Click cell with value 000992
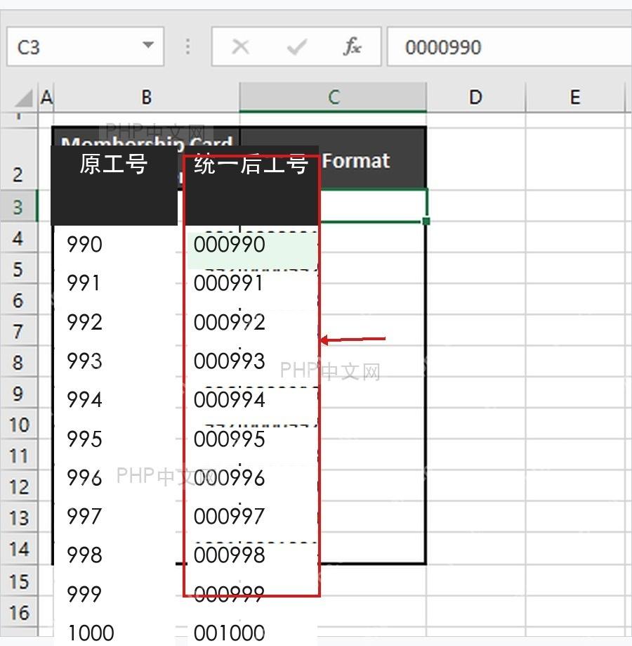This screenshot has height=646, width=632. tap(229, 322)
